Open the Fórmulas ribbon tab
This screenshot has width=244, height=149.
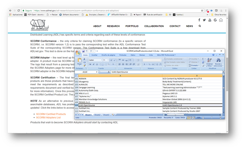pos(123,55)
